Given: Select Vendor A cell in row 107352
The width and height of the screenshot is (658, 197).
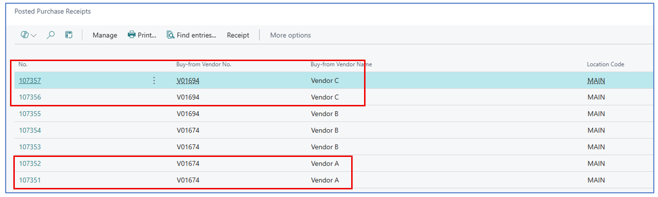Looking at the screenshot, I should [324, 164].
